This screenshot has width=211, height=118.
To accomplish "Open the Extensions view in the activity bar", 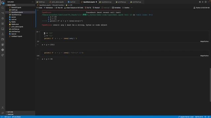I will pyautogui.click(x=3, y=24).
